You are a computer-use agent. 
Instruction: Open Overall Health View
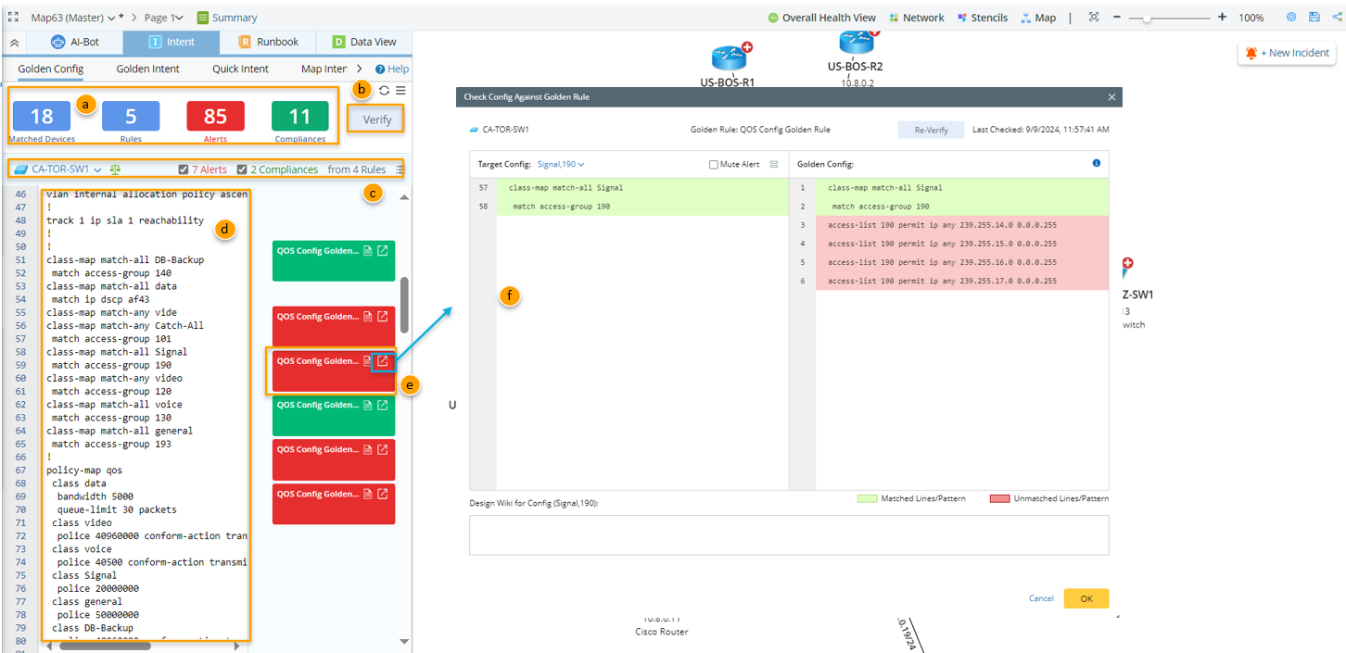tap(821, 18)
